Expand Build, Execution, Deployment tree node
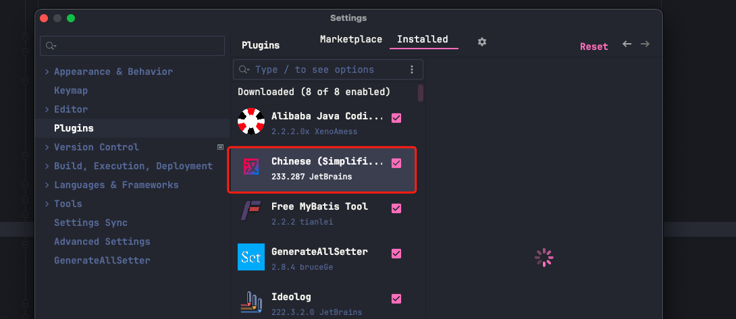This screenshot has height=319, width=736. point(47,166)
